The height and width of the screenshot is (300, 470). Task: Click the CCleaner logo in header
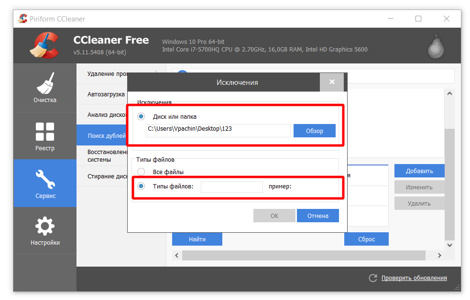pyautogui.click(x=44, y=45)
